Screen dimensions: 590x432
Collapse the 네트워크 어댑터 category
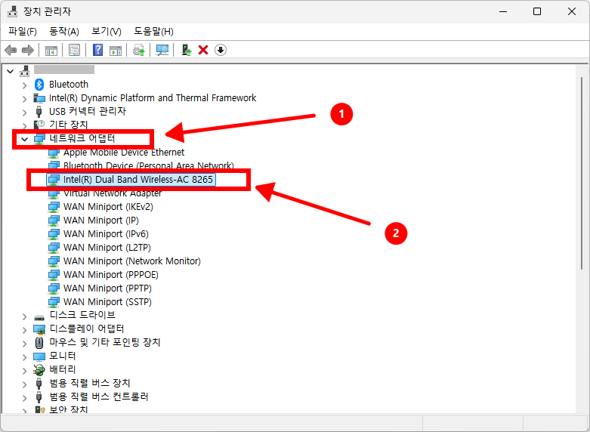24,139
